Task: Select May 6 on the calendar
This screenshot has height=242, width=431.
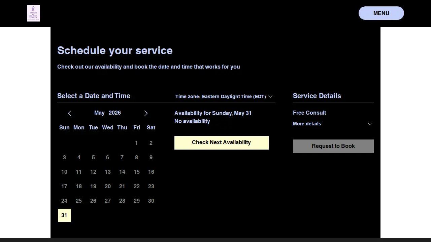Action: pos(107,157)
